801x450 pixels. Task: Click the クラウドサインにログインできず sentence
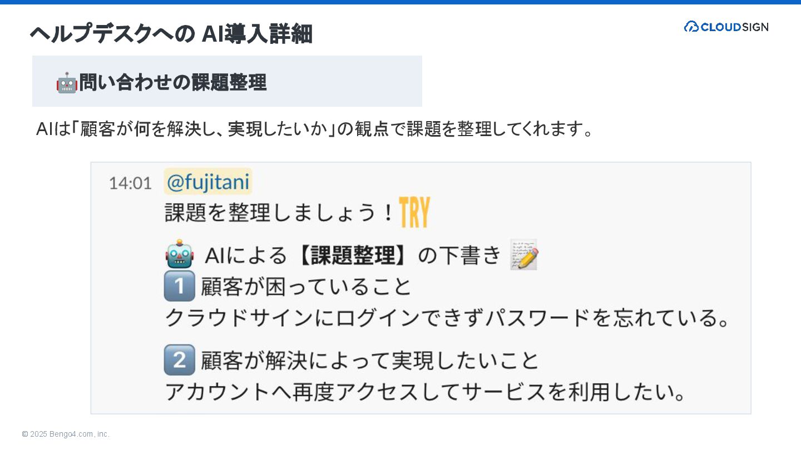[448, 318]
